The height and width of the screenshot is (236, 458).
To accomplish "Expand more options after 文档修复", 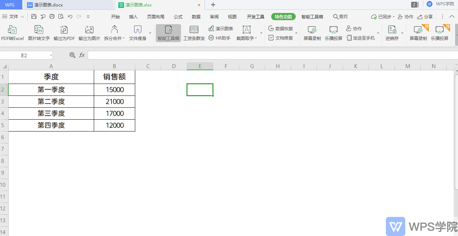I will (296, 33).
